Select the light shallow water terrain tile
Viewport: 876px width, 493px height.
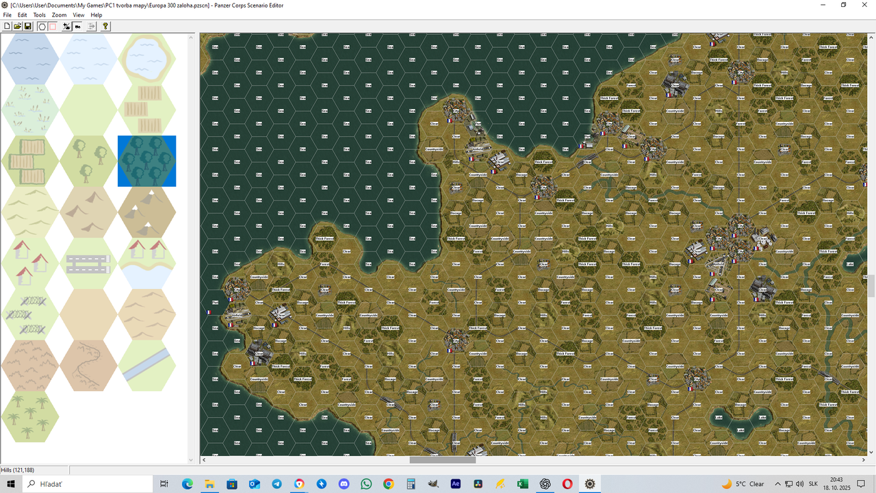88,59
